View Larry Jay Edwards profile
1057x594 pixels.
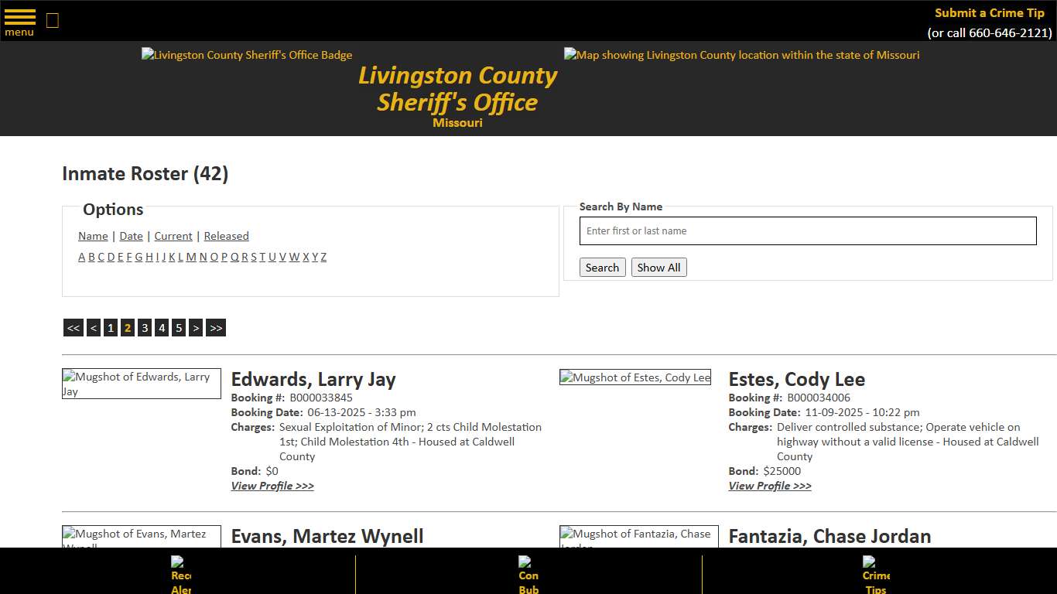272,486
